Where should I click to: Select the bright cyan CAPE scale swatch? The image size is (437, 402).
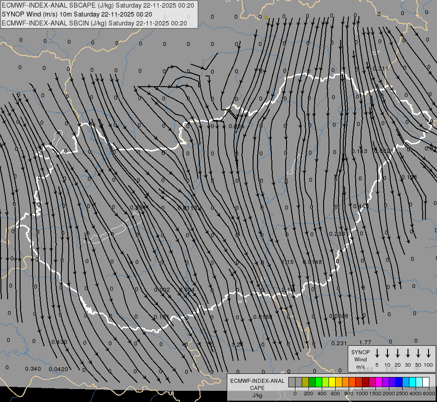pos(412,382)
